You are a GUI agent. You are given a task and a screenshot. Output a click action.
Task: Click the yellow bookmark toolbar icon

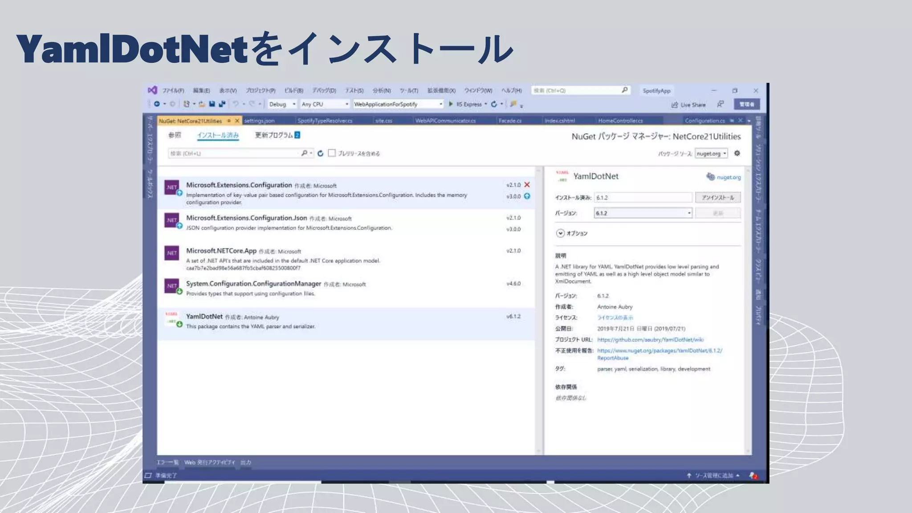[x=513, y=104]
